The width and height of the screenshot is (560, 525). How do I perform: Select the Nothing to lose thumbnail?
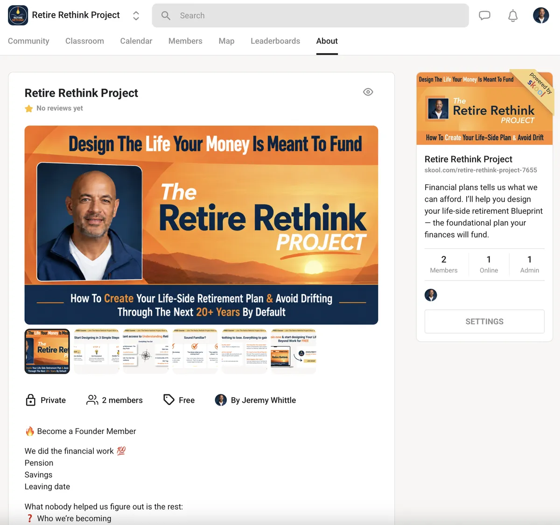point(244,351)
